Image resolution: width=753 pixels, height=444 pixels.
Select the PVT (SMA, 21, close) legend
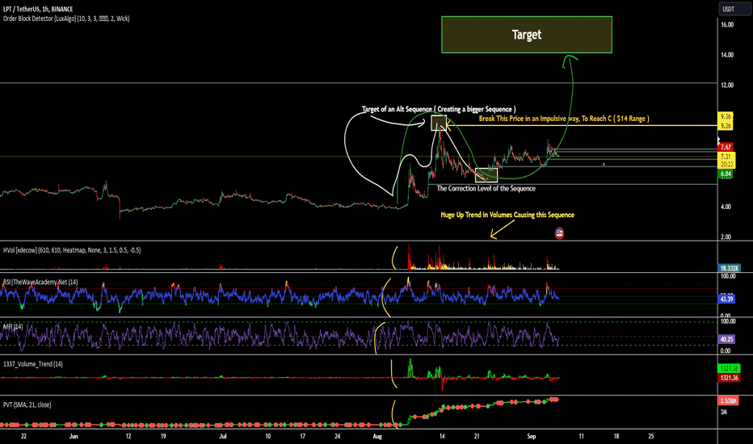tap(27, 405)
